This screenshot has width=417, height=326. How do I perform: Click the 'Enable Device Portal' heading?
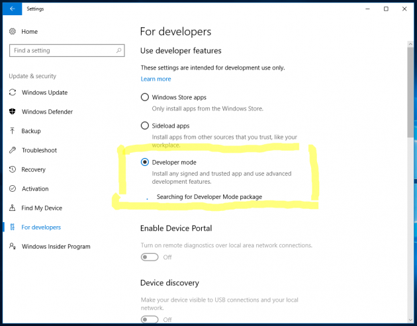176,228
